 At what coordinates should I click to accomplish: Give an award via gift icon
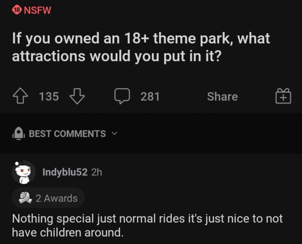click(x=283, y=97)
